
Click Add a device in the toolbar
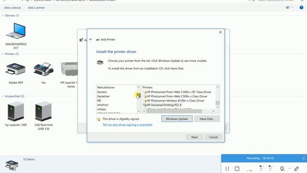12,8
